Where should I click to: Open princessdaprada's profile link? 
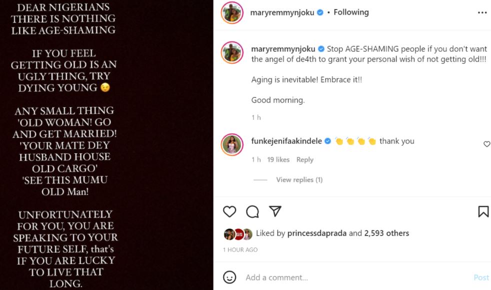click(317, 233)
